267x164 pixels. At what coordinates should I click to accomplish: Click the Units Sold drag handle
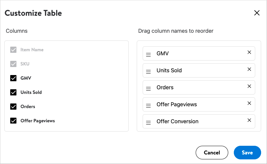[x=148, y=72]
